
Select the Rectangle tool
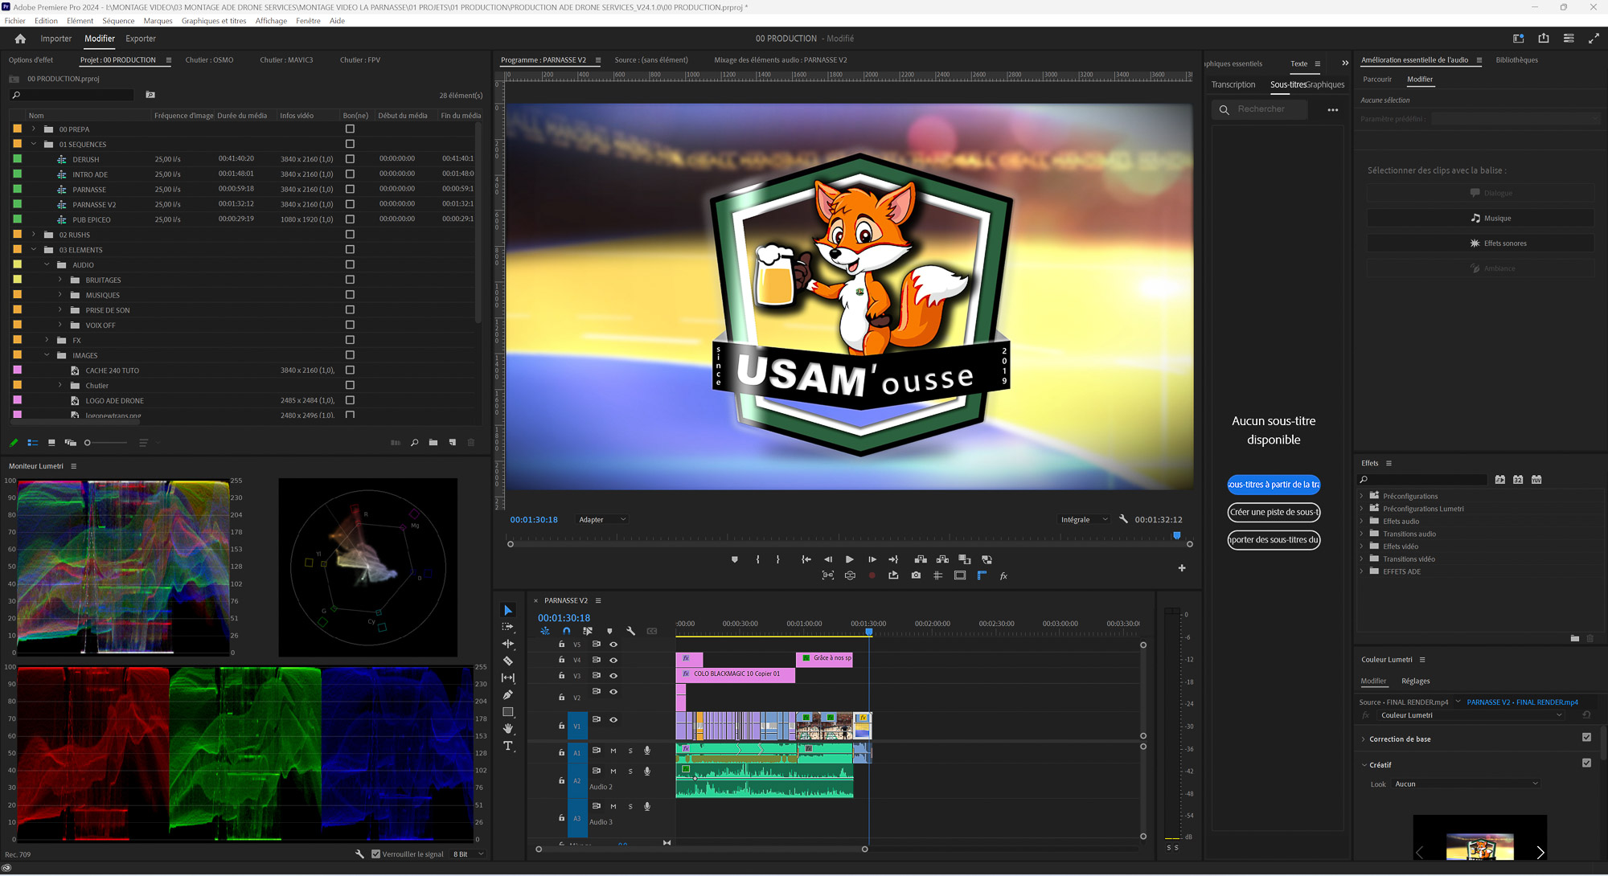pyautogui.click(x=507, y=712)
